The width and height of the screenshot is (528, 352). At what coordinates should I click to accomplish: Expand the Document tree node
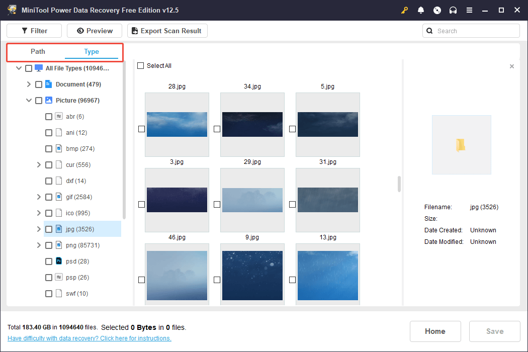click(x=29, y=84)
